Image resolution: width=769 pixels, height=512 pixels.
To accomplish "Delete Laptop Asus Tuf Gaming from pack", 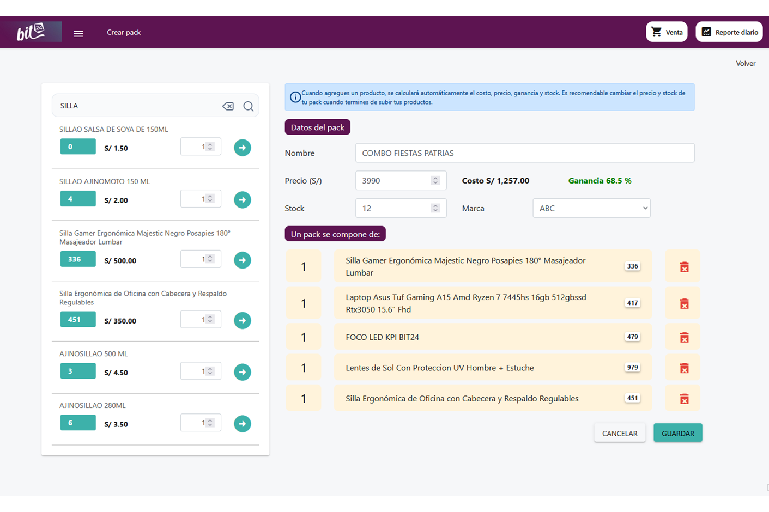I will (684, 304).
